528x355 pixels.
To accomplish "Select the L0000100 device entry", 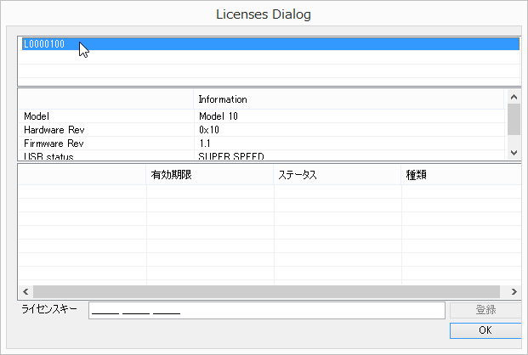I will [x=45, y=44].
